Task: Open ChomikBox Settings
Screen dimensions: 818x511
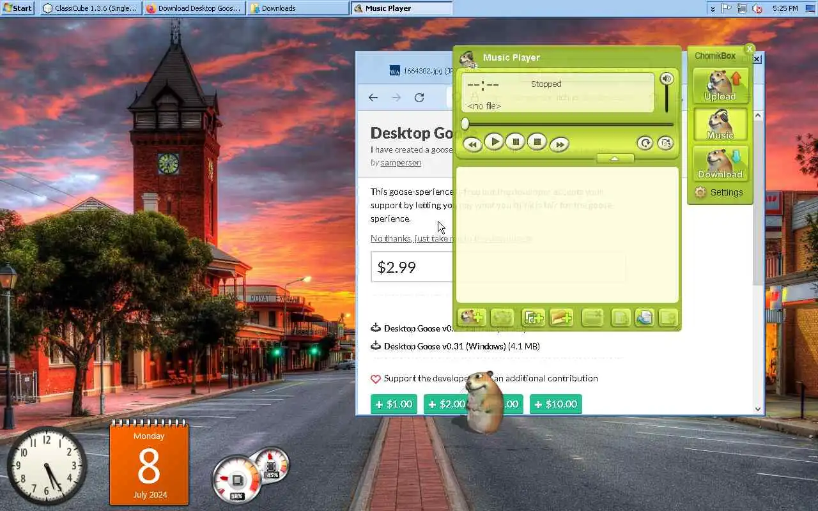Action: pyautogui.click(x=719, y=192)
